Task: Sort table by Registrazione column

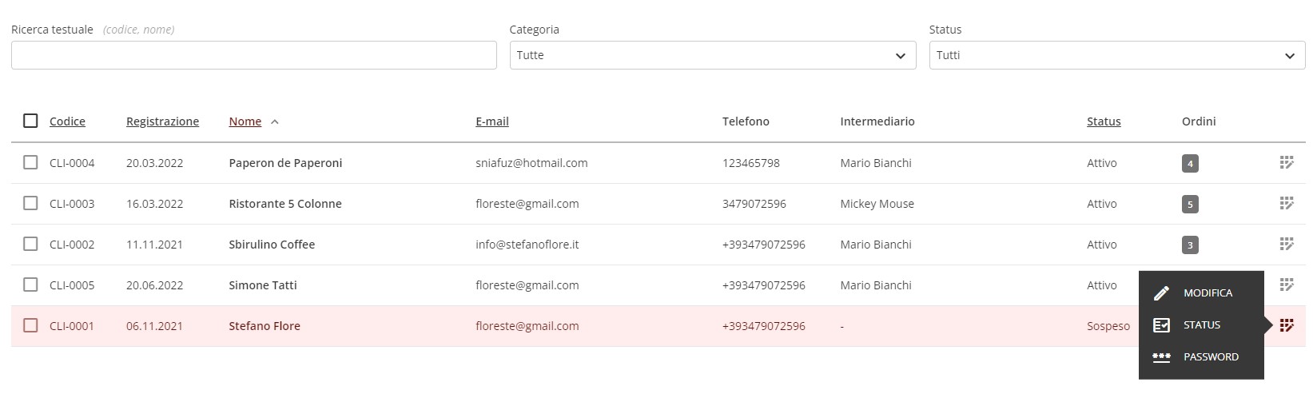Action: coord(162,121)
